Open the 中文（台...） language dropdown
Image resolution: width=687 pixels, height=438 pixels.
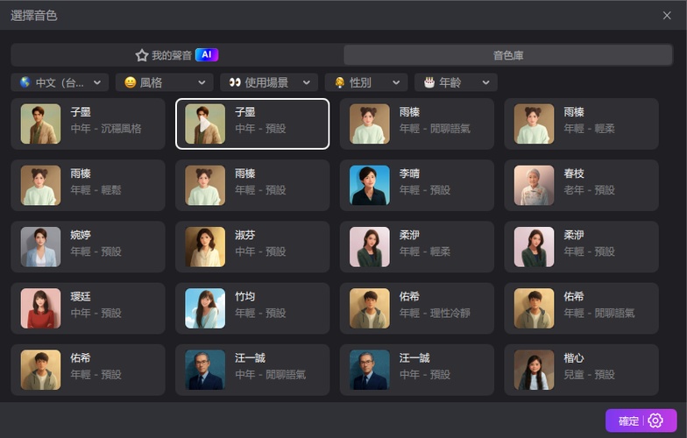(60, 82)
